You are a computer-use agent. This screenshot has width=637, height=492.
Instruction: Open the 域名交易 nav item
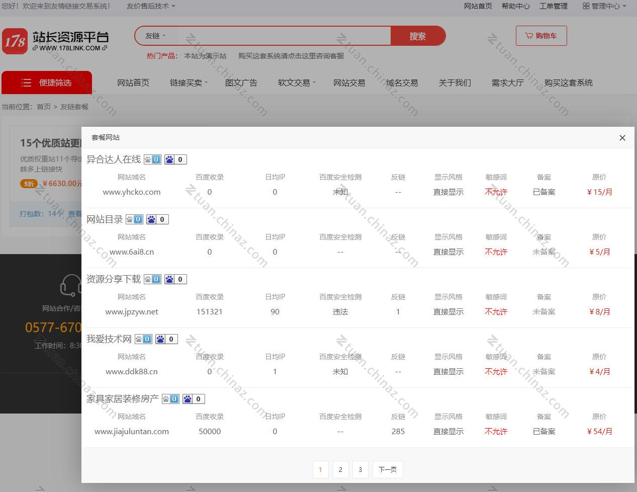pyautogui.click(x=402, y=83)
